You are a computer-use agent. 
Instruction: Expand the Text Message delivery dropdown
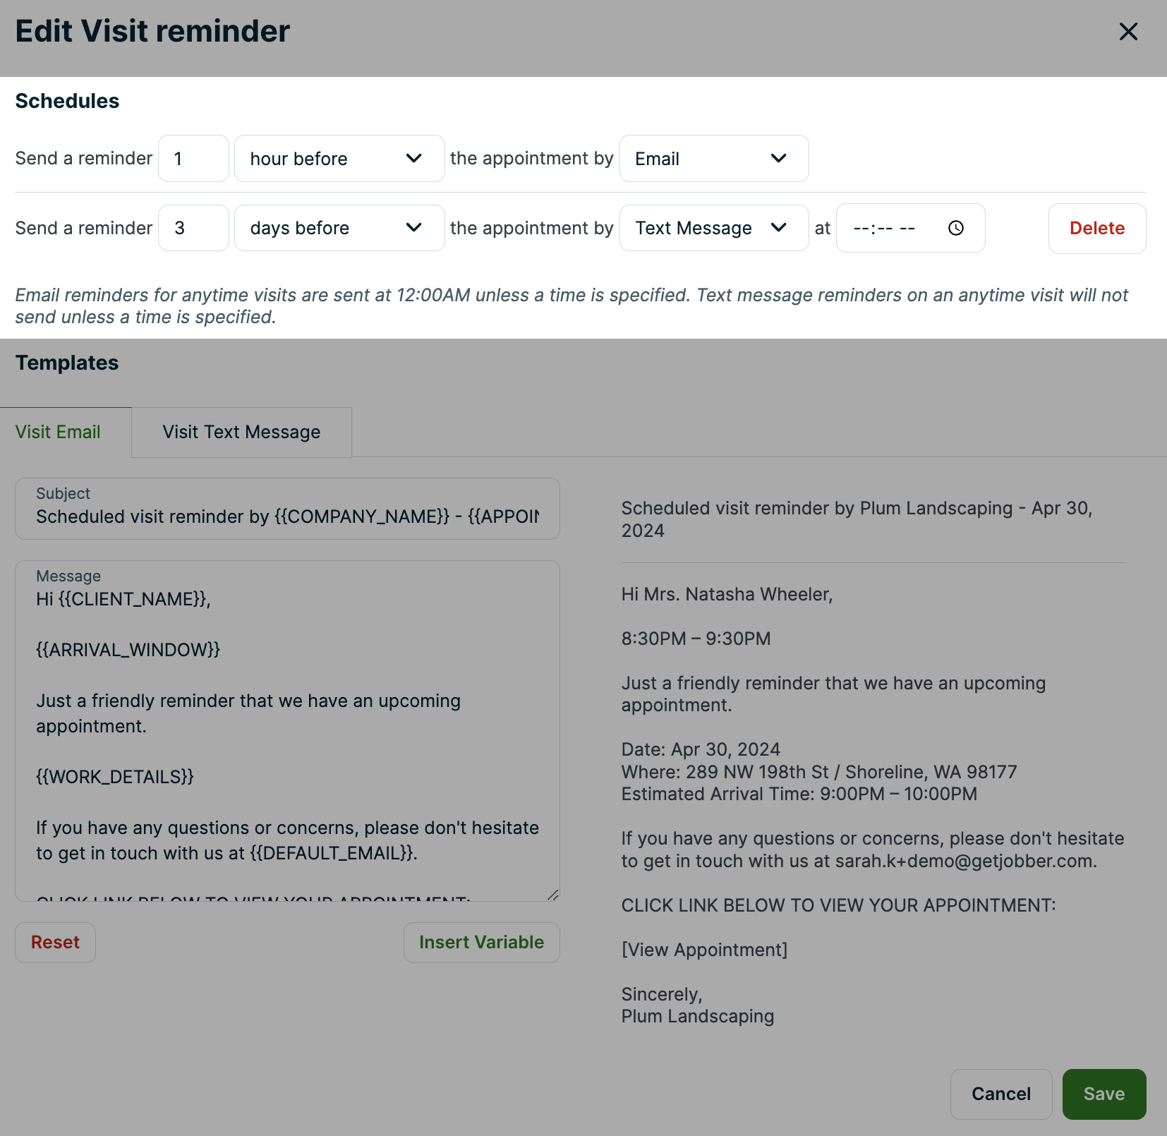(x=713, y=228)
